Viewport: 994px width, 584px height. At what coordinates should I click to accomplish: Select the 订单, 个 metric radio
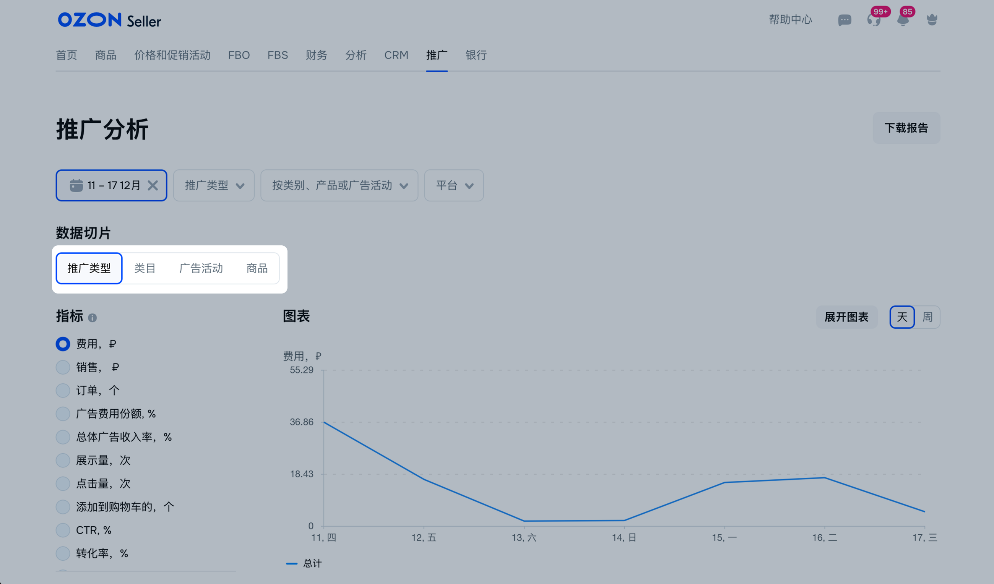point(63,390)
